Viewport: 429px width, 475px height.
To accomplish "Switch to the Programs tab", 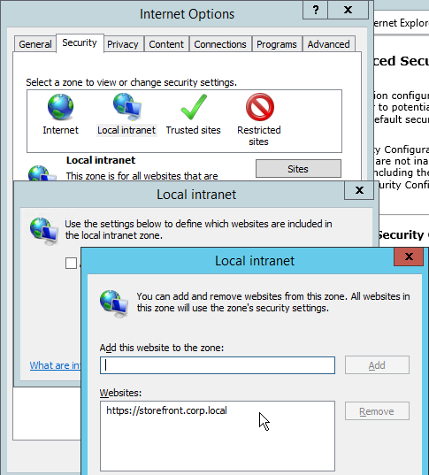I will [x=277, y=44].
